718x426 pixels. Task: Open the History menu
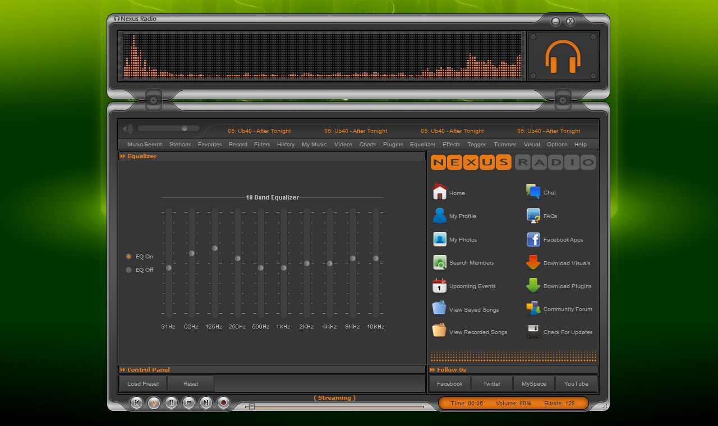point(286,145)
